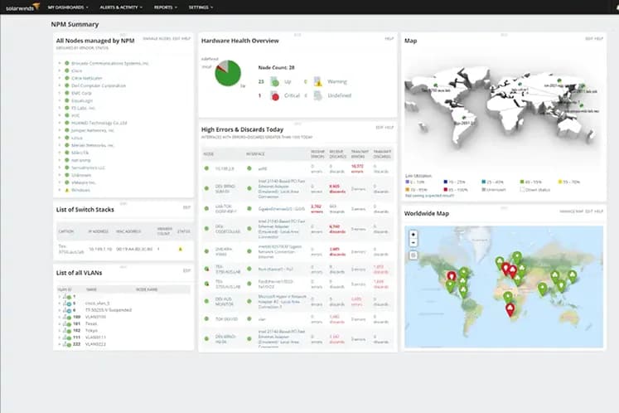Click status icon beside VMware Inc.
Screen dimensions: 619x413
coord(67,182)
